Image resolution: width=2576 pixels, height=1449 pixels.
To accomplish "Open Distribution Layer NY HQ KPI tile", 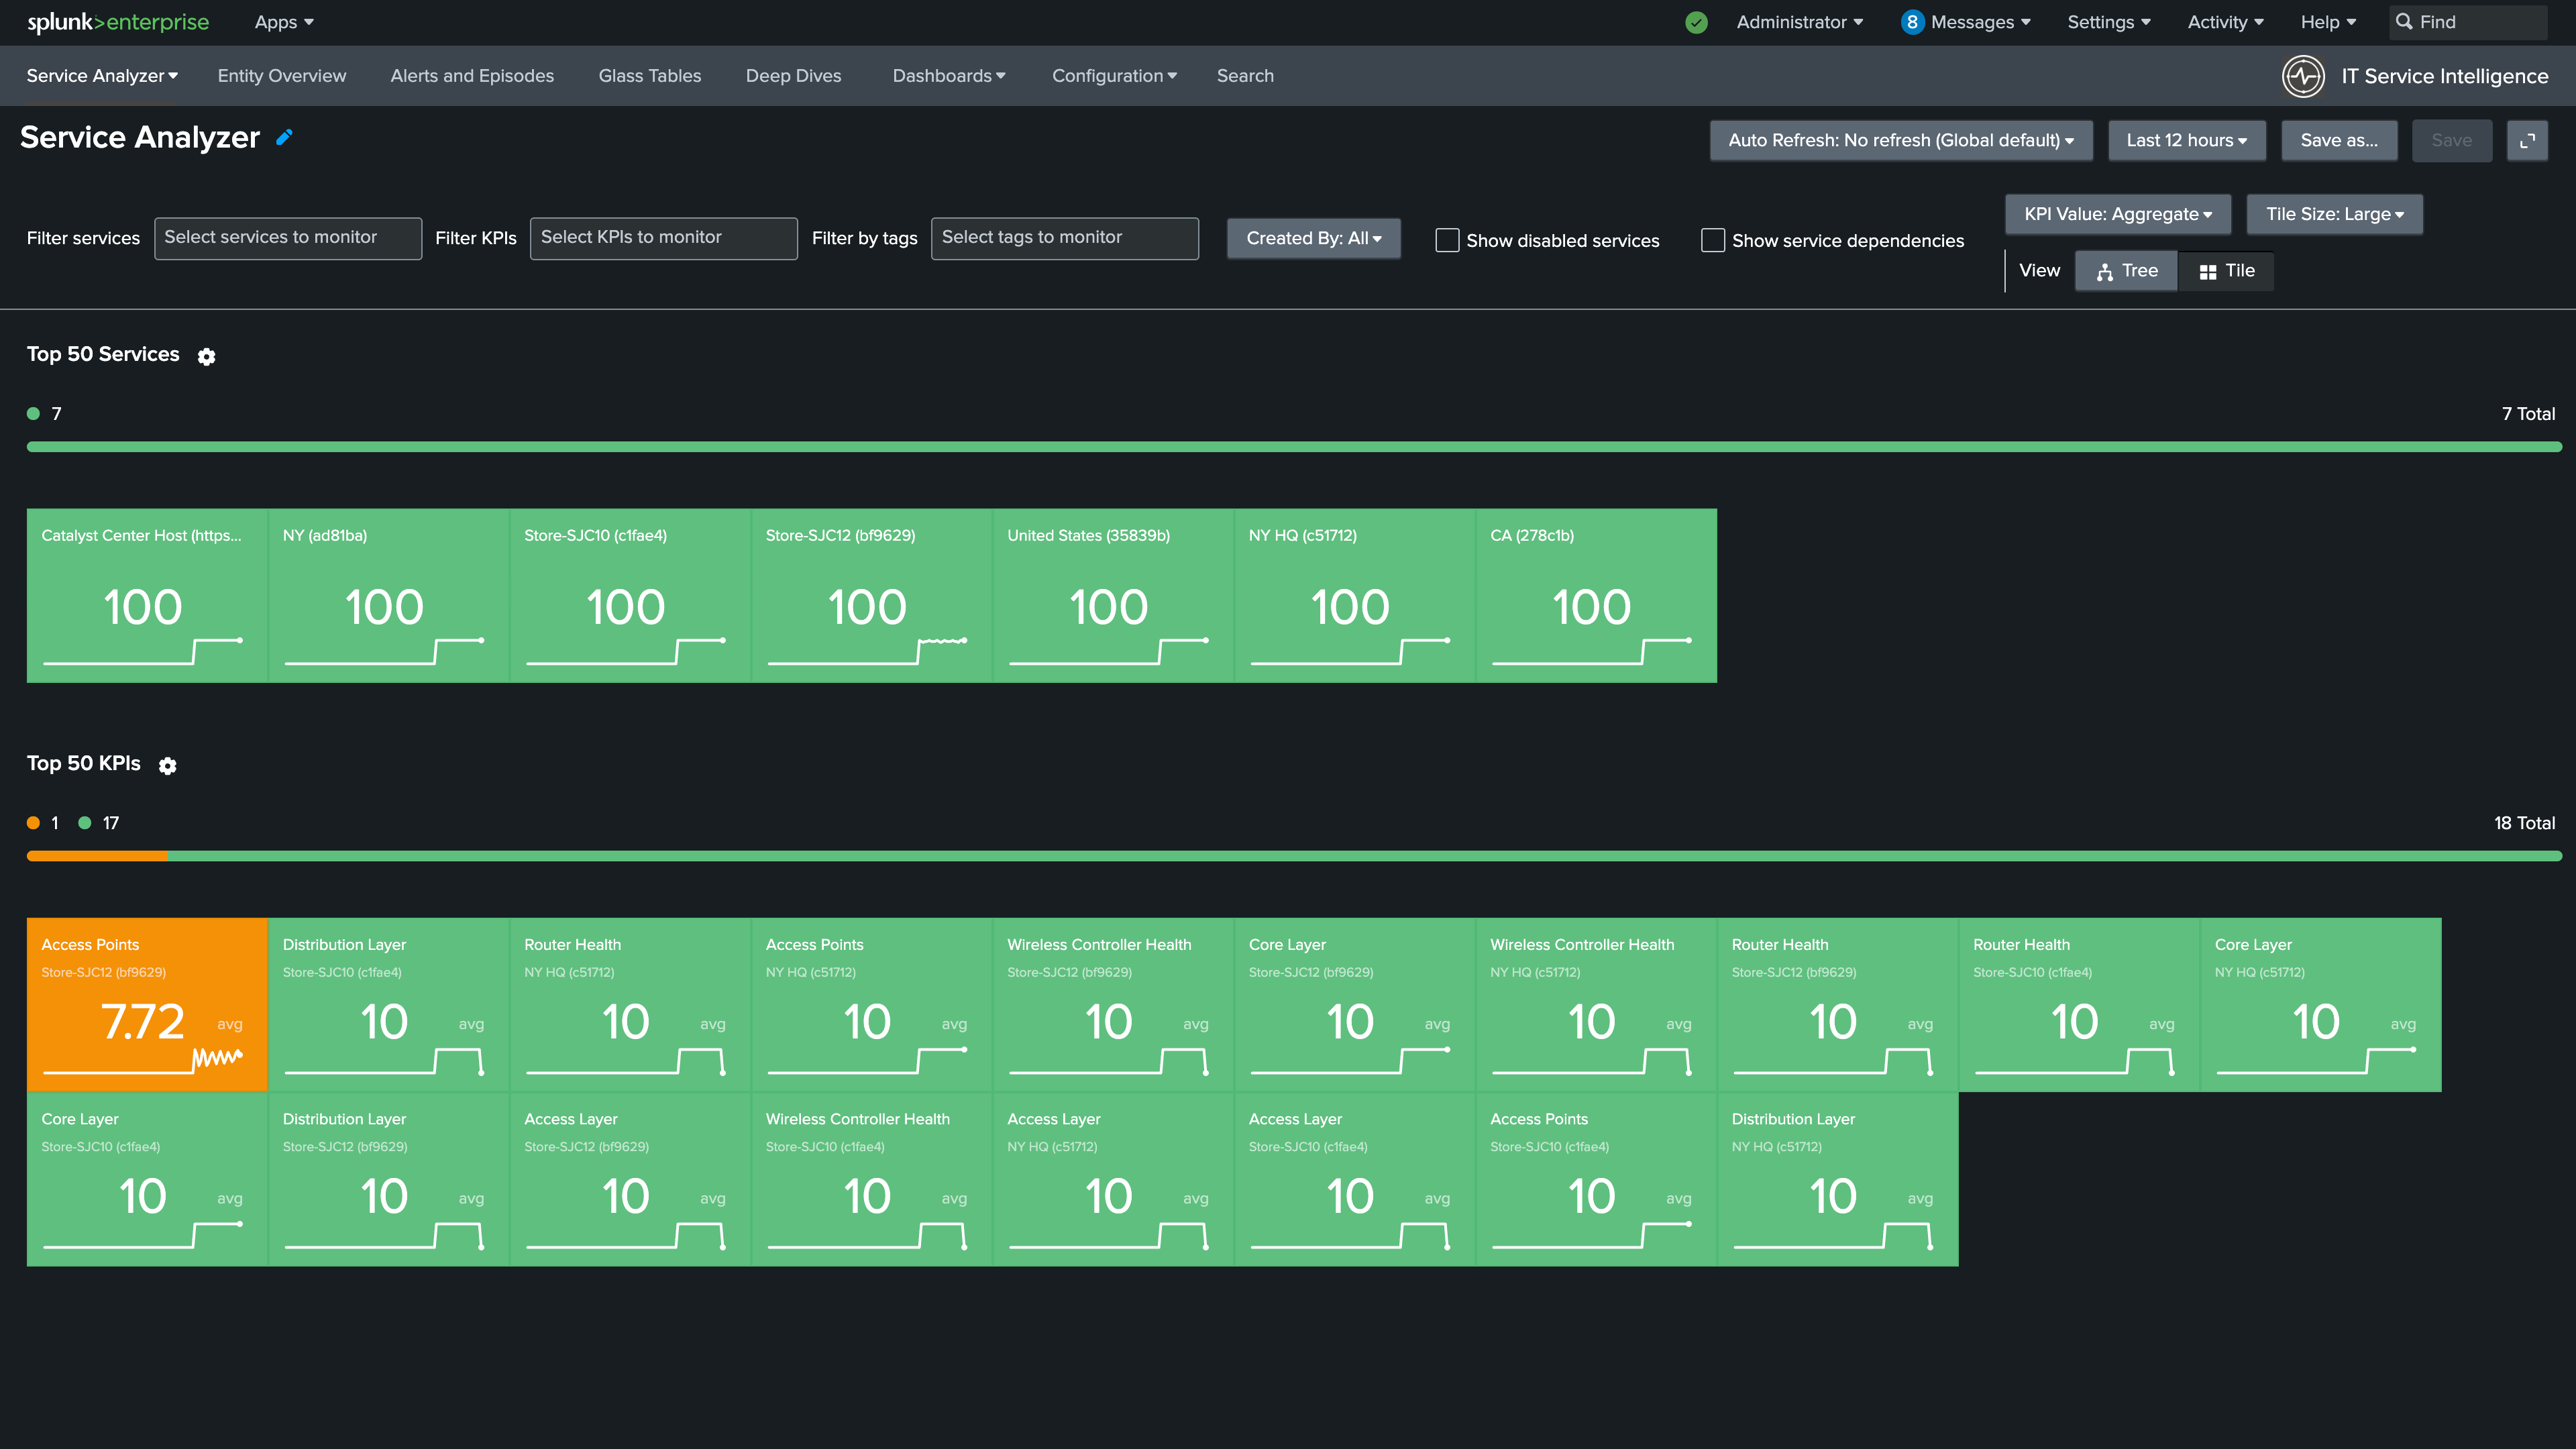I will click(x=1838, y=1179).
